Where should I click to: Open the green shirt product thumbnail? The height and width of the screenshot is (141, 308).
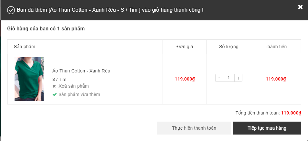29,79
